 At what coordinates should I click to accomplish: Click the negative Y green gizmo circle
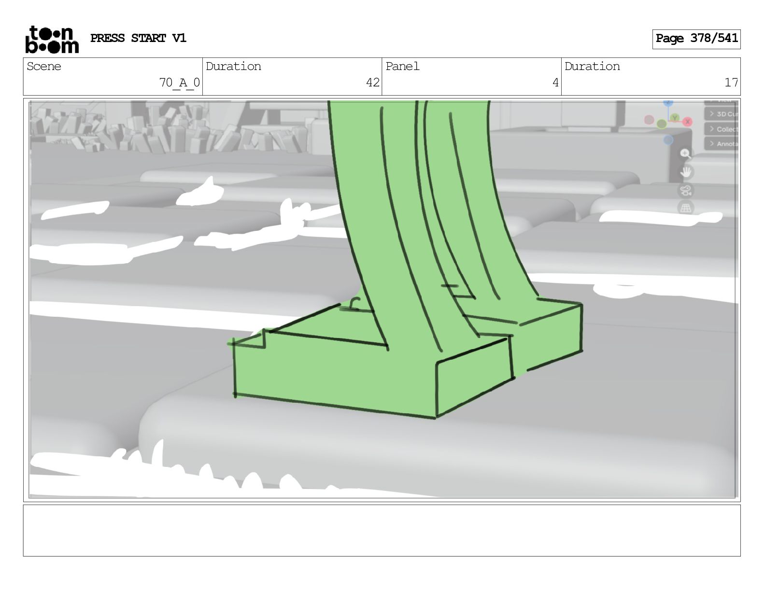pyautogui.click(x=661, y=124)
